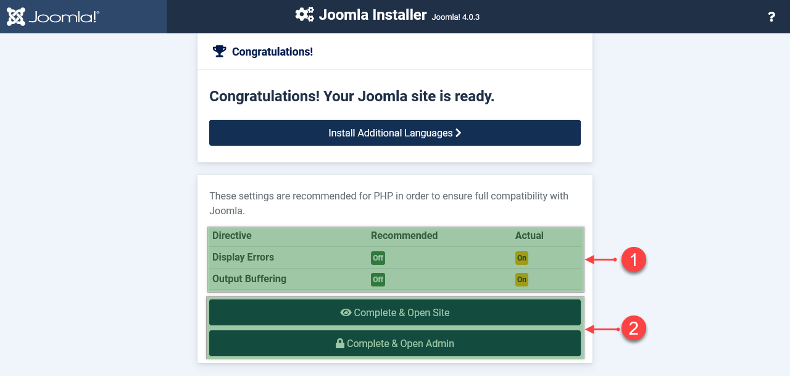Click the Recommended column header
790x376 pixels.
click(404, 235)
